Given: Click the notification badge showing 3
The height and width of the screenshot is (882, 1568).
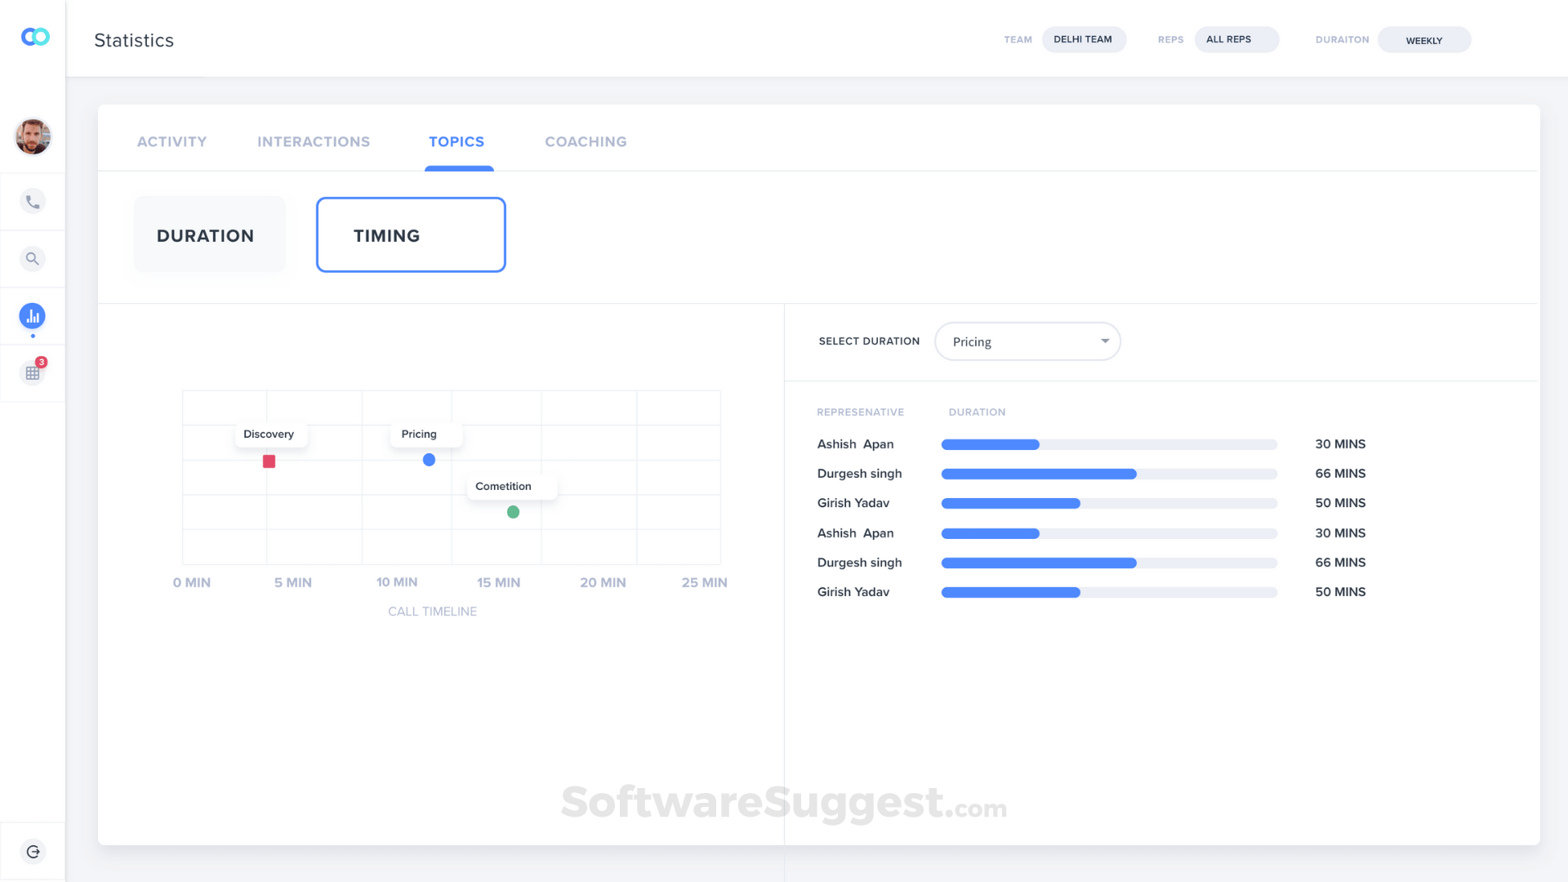Looking at the screenshot, I should coord(42,362).
